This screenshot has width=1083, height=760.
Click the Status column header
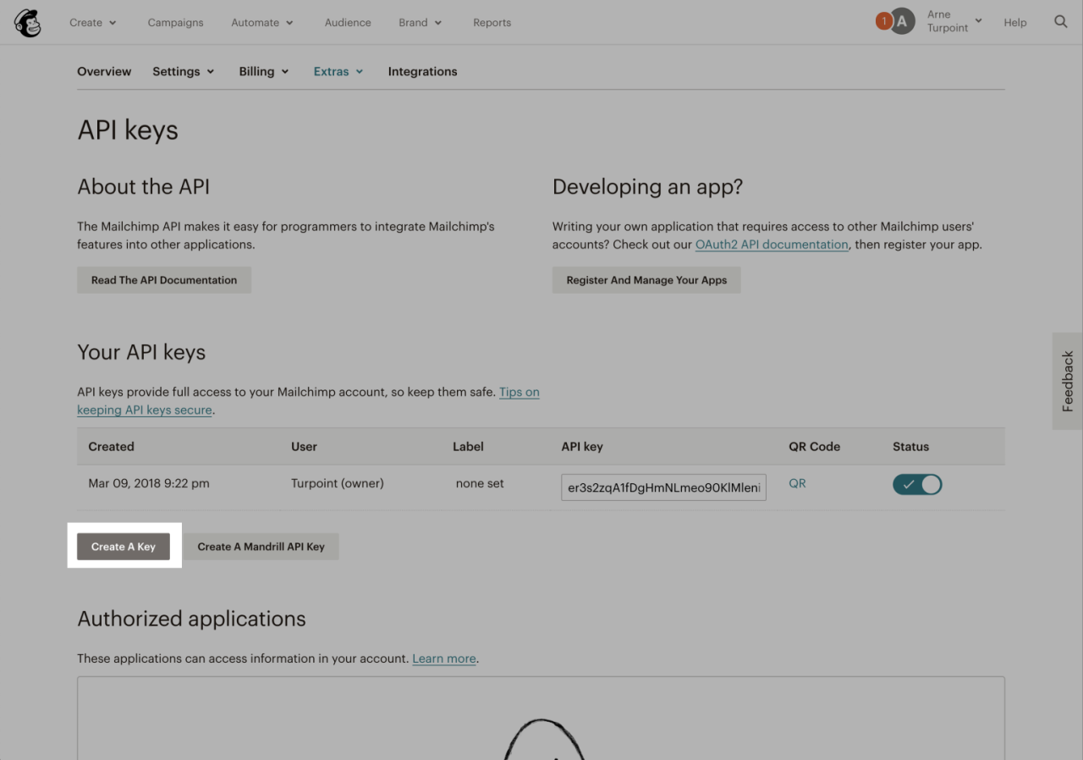coord(910,447)
